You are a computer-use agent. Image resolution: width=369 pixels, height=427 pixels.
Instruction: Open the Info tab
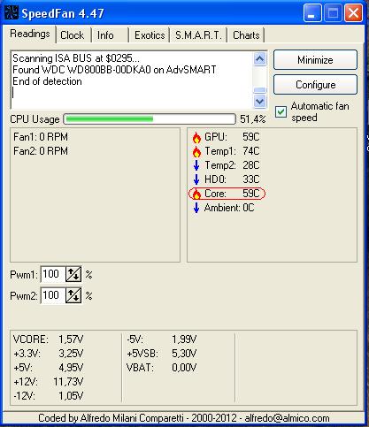click(x=105, y=35)
